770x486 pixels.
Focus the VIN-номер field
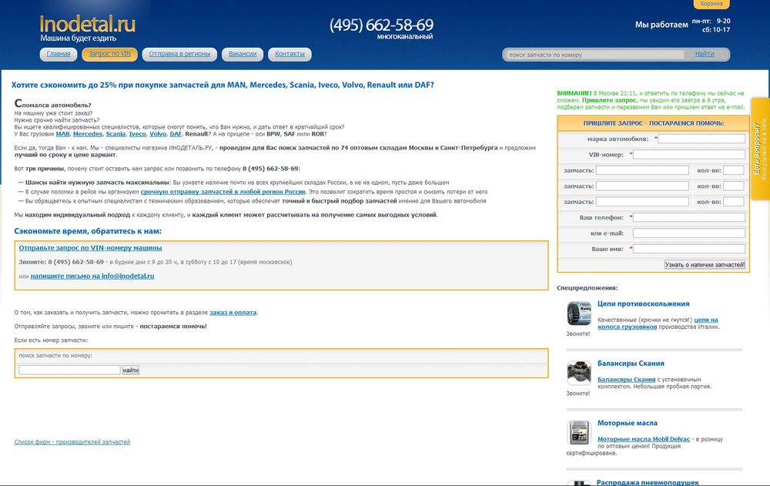(x=689, y=155)
